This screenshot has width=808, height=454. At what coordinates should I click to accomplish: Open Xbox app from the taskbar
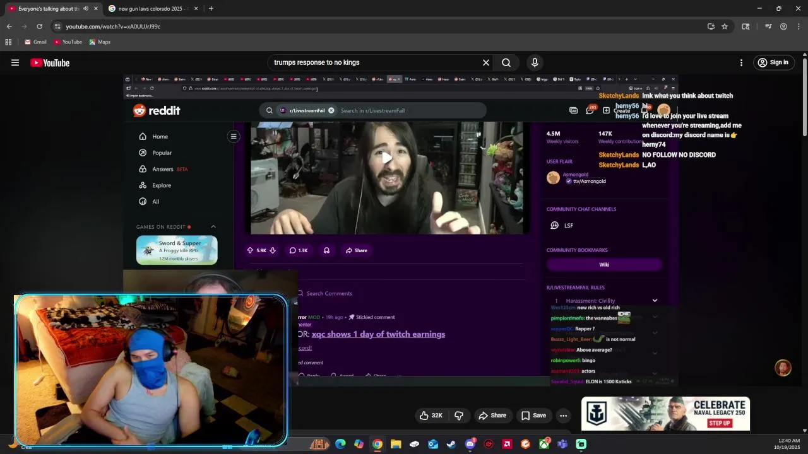[x=544, y=444]
